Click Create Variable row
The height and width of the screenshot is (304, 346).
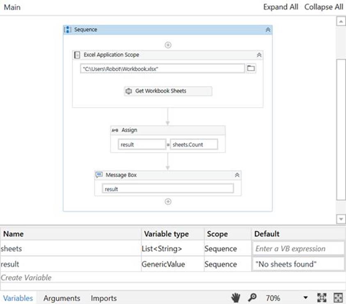(x=26, y=278)
